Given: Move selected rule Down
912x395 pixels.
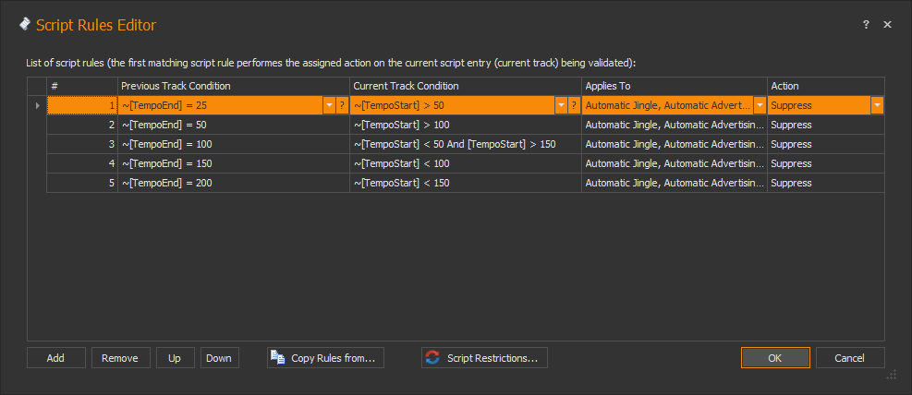Looking at the screenshot, I should click(x=219, y=358).
